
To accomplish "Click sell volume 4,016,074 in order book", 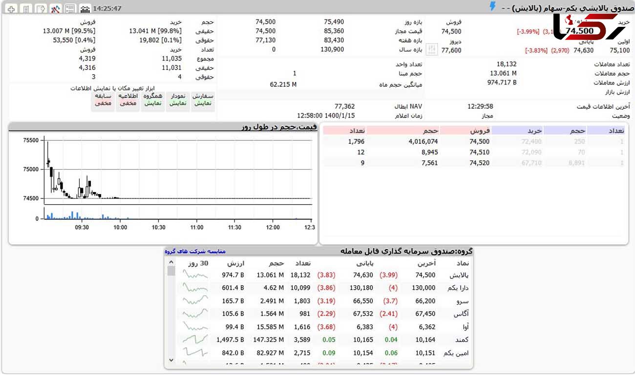I will coord(423,141).
